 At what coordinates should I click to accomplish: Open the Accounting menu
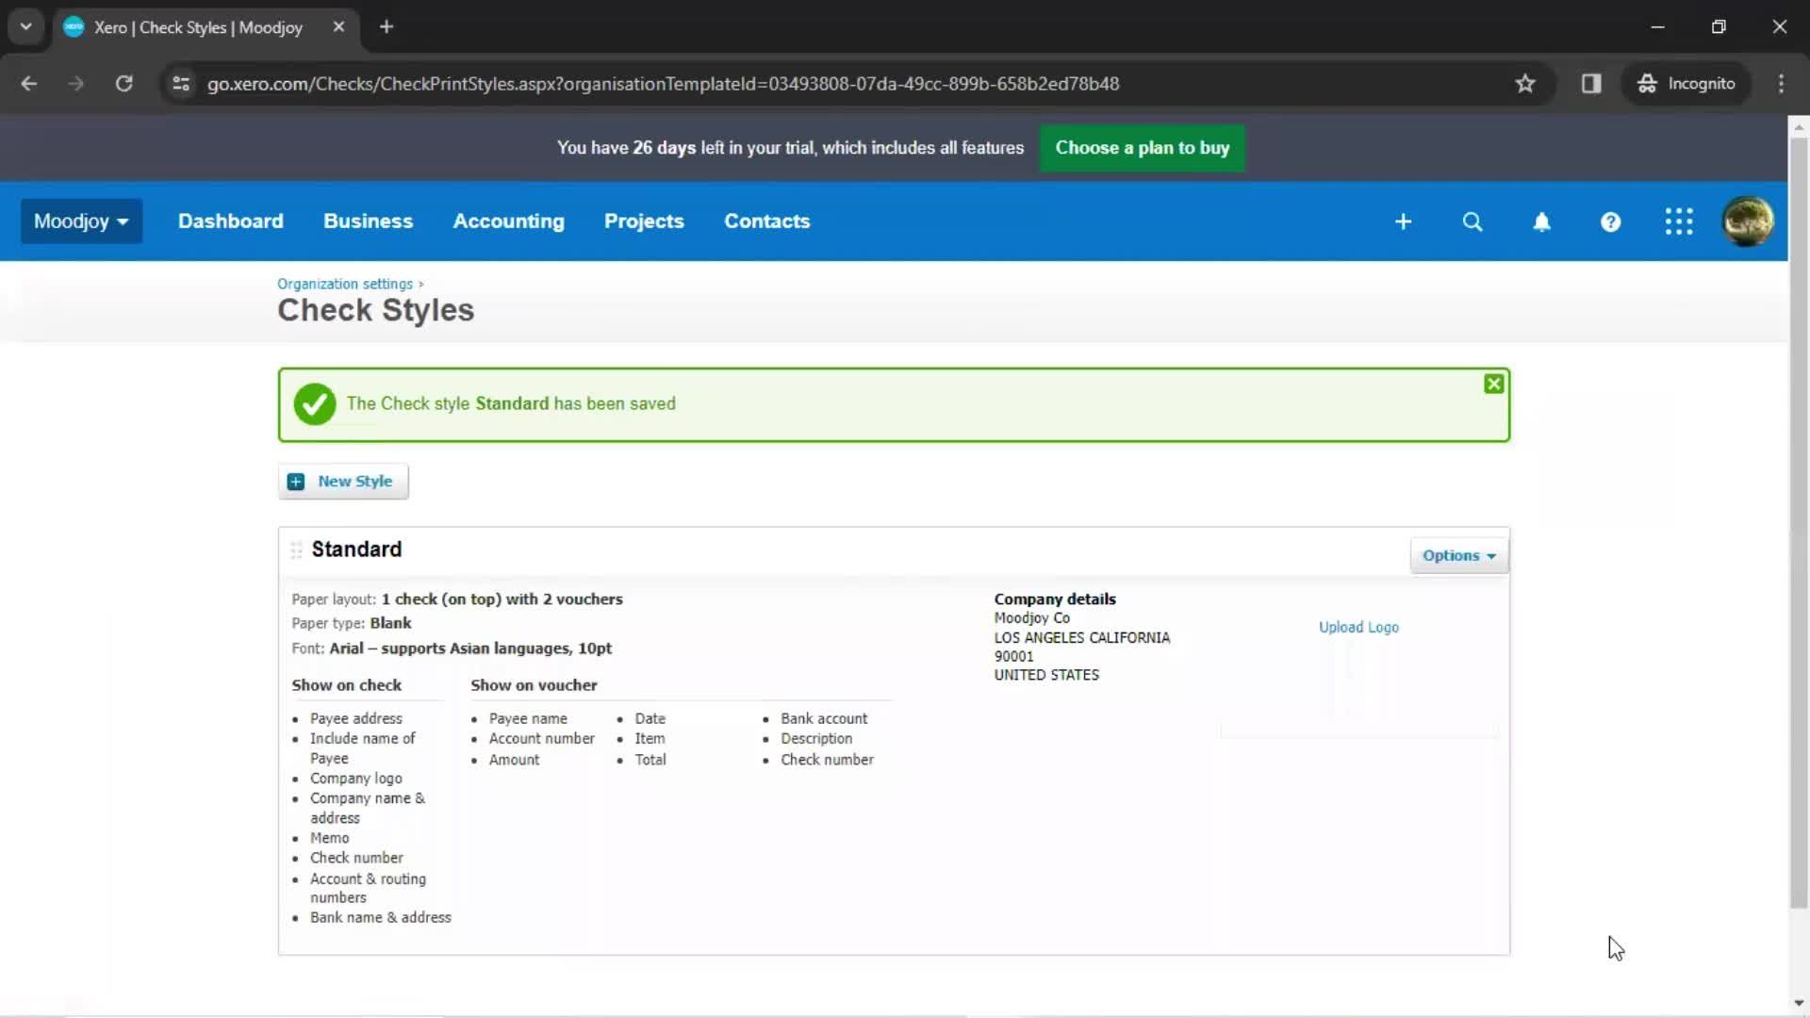509,222
